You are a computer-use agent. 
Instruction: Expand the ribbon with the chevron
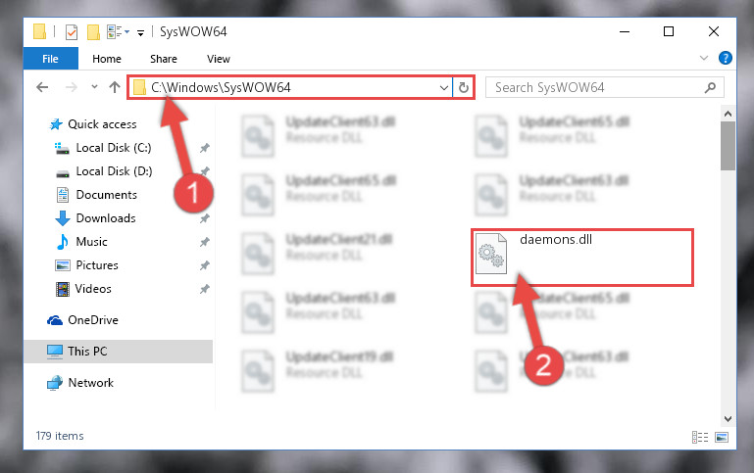(704, 58)
